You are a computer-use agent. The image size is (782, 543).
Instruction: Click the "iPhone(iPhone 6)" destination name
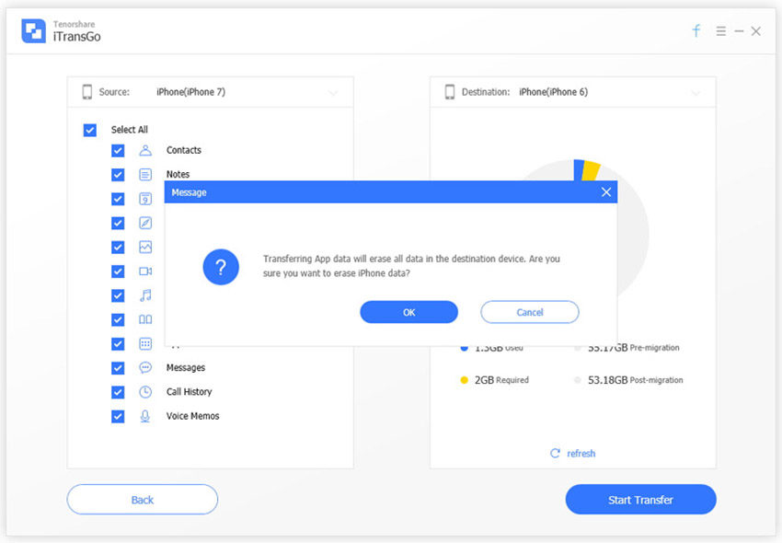click(x=554, y=92)
